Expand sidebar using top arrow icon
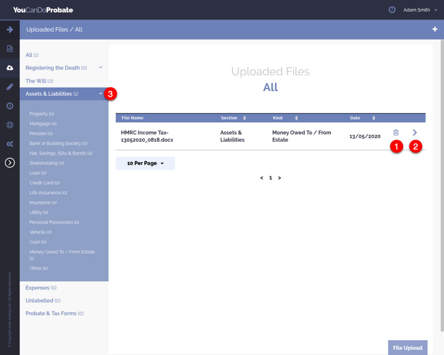444x355 pixels. (x=10, y=29)
